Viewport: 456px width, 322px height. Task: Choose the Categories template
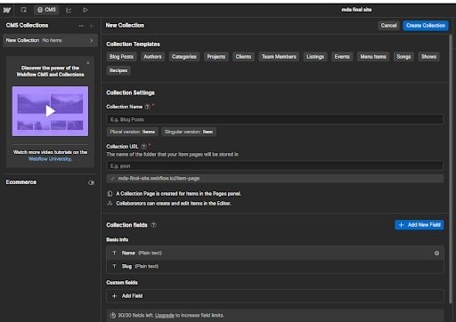click(x=184, y=57)
